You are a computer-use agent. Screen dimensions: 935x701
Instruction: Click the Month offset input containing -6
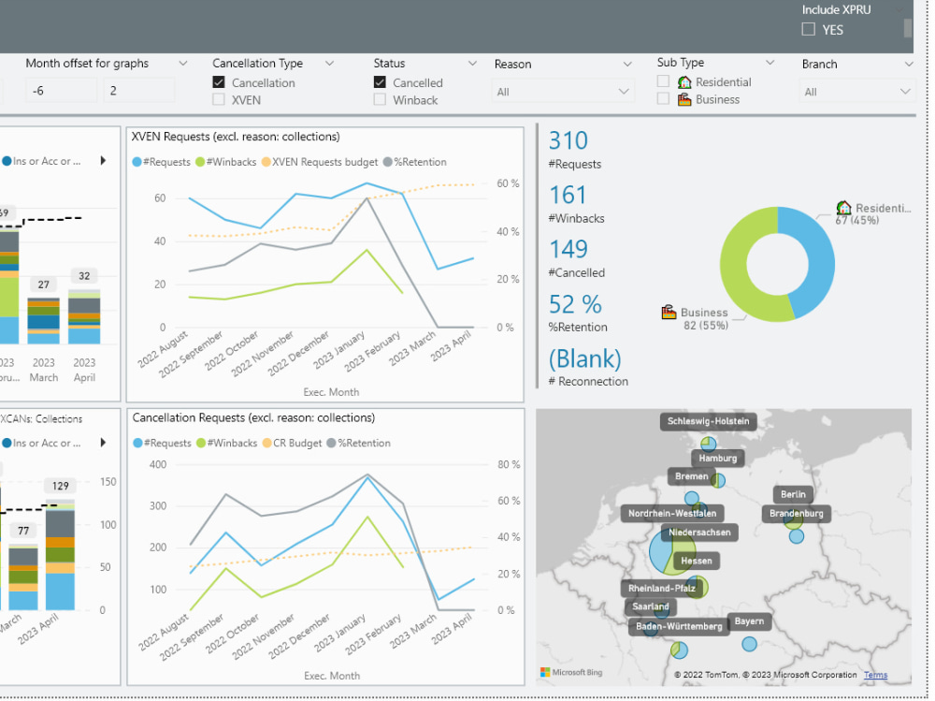(59, 90)
